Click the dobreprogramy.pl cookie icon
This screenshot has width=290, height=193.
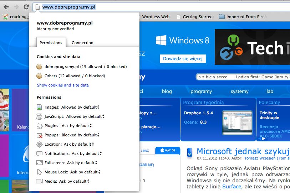[39, 67]
